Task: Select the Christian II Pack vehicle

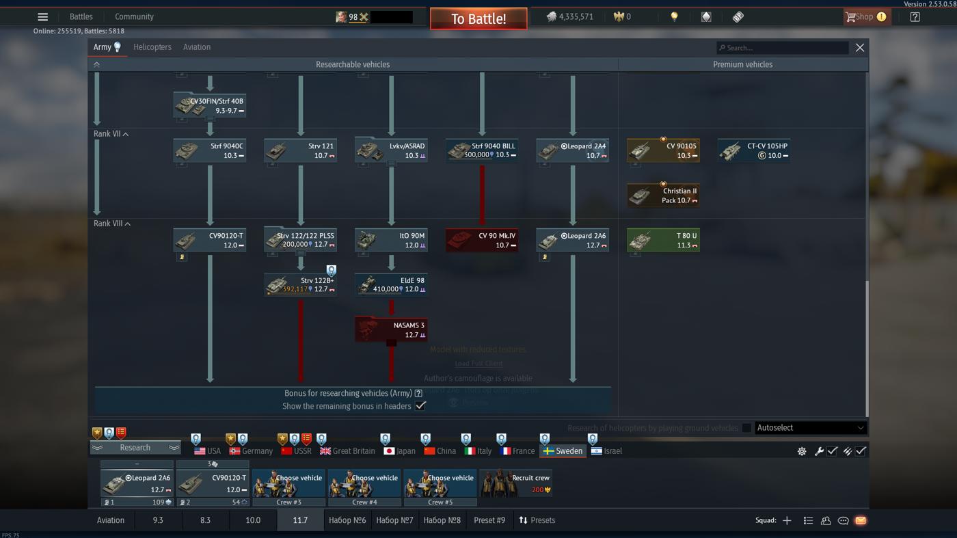Action: click(663, 196)
